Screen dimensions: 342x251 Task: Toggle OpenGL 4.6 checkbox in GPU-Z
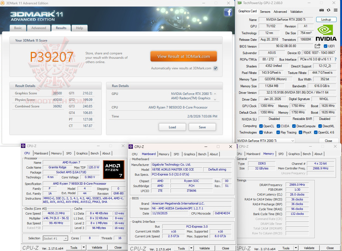click(316, 132)
